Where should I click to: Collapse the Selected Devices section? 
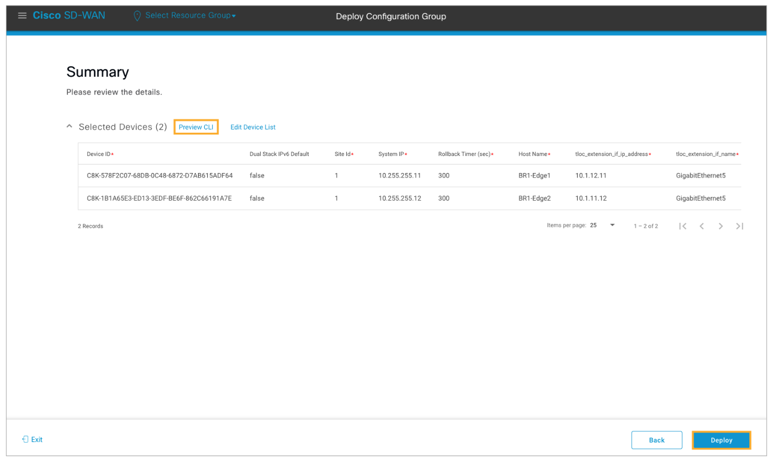point(70,127)
